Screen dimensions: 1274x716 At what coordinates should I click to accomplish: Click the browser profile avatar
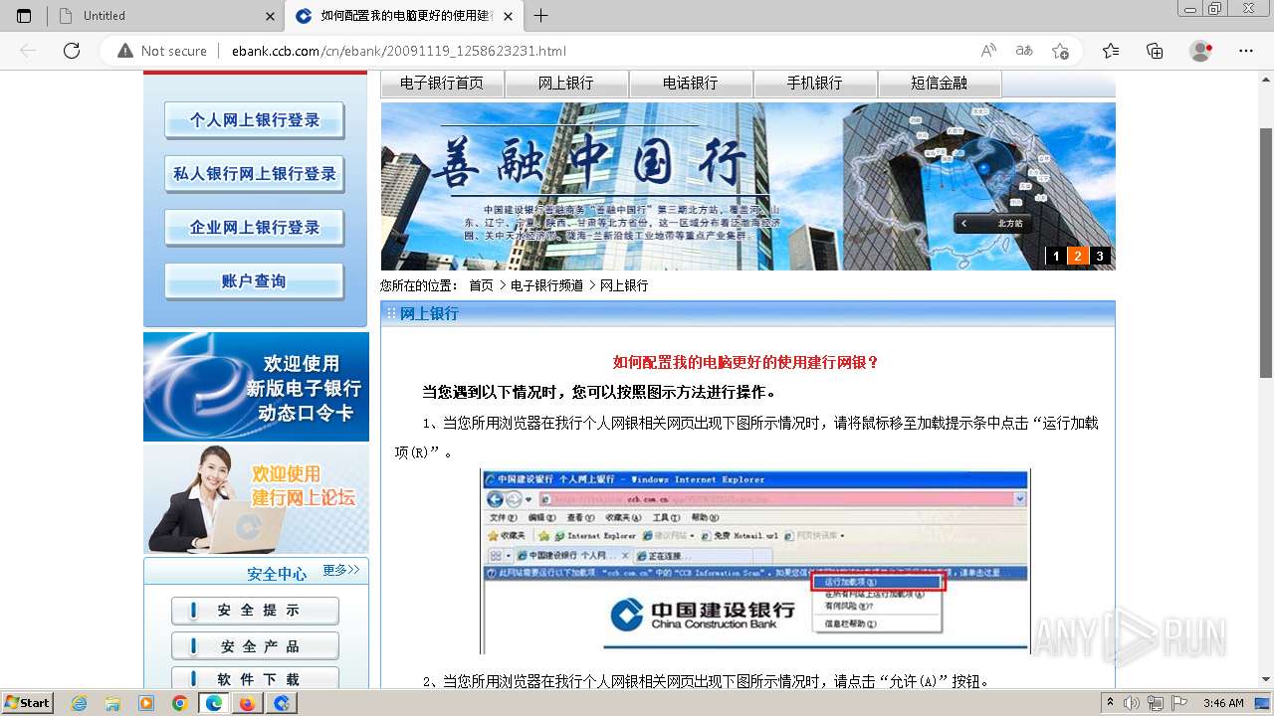pos(1201,51)
